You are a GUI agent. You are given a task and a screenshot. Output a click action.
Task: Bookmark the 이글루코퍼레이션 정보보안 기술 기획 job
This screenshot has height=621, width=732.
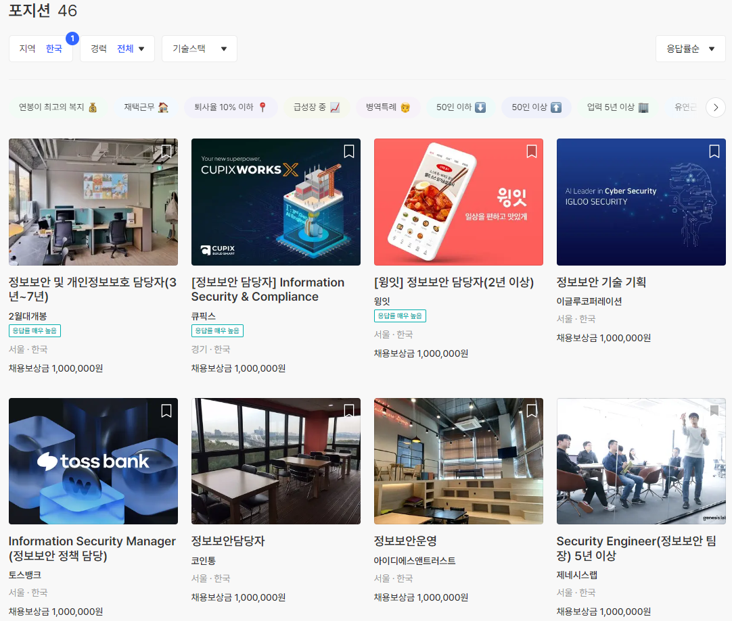coord(714,151)
